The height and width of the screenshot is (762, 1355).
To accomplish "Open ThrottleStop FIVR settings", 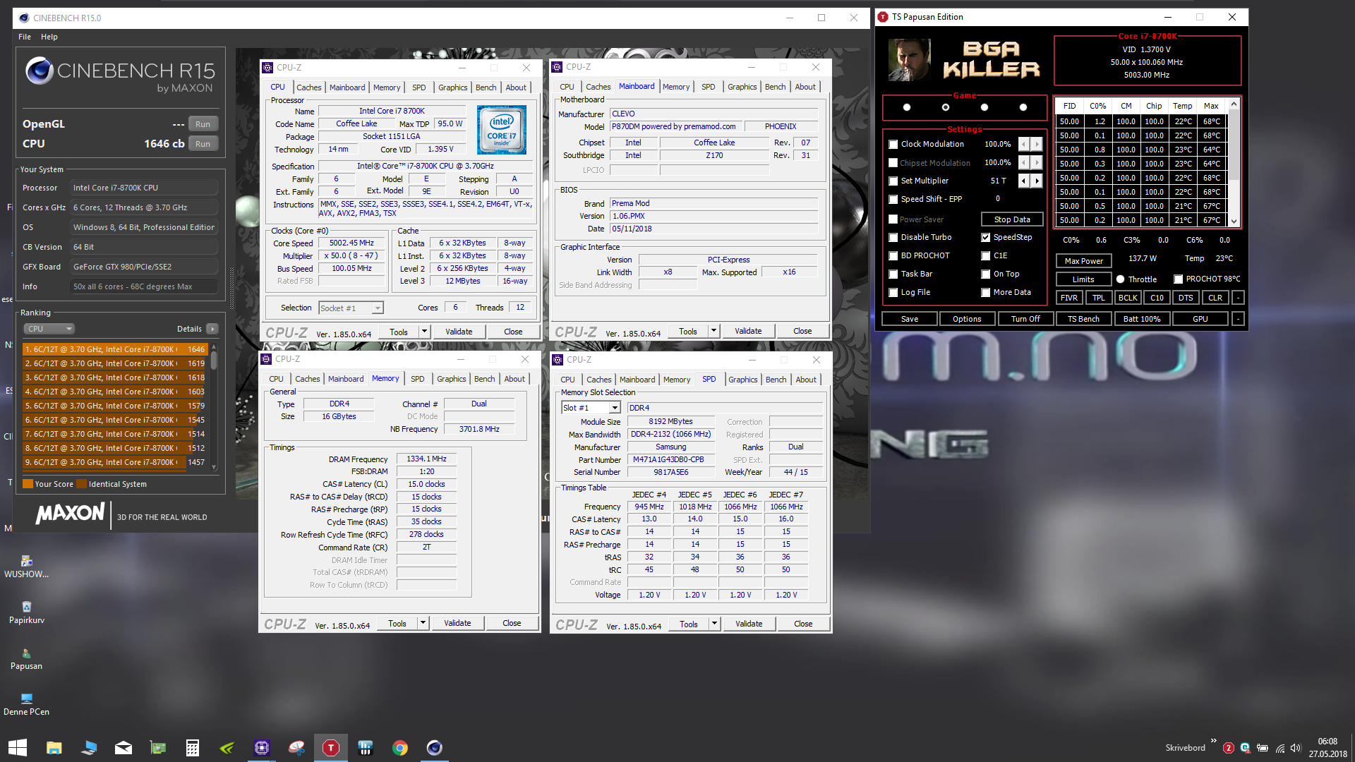I will tap(1069, 298).
